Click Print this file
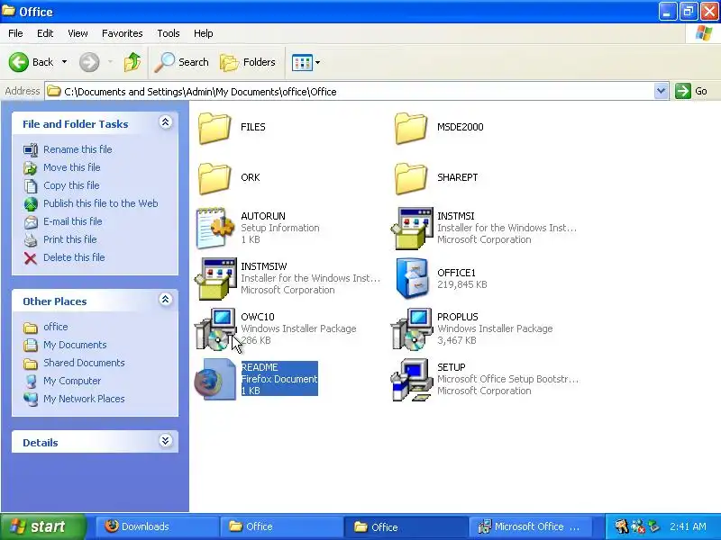The width and height of the screenshot is (721, 540). pyautogui.click(x=70, y=239)
